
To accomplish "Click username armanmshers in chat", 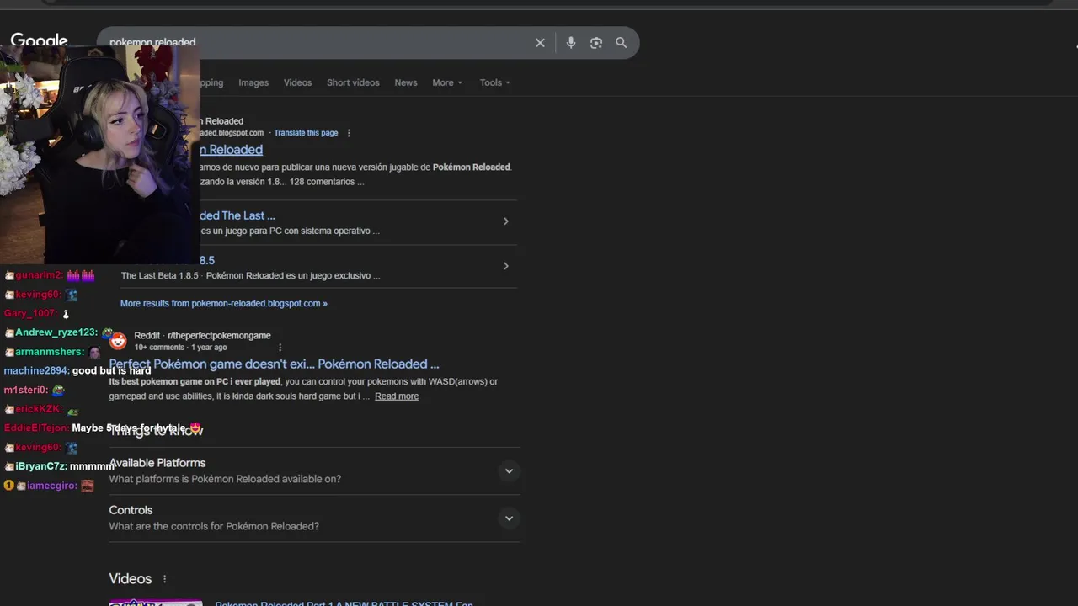I will pos(50,352).
